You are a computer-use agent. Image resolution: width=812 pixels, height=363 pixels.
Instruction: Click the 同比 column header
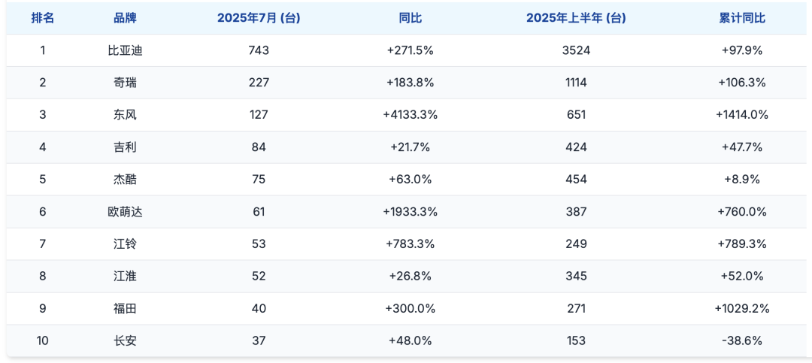pos(411,18)
